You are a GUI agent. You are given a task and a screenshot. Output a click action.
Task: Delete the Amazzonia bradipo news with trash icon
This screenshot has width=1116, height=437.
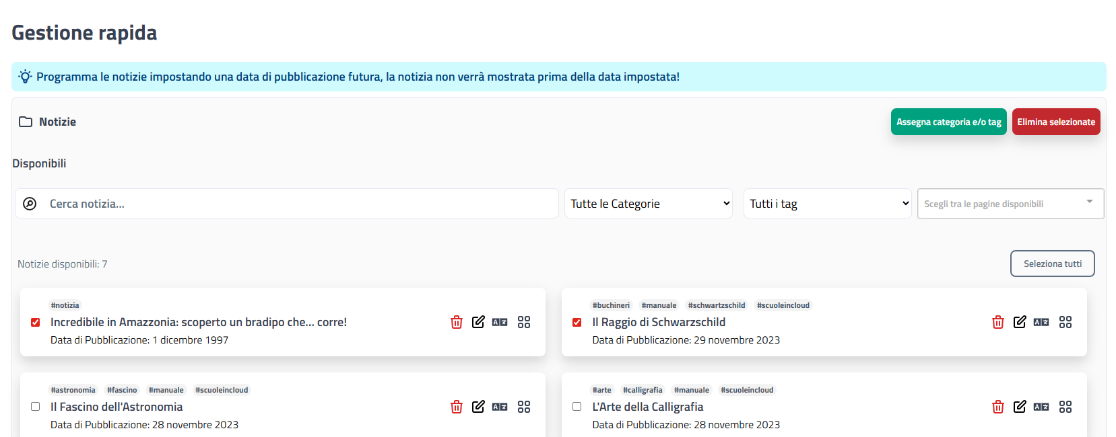coord(457,322)
